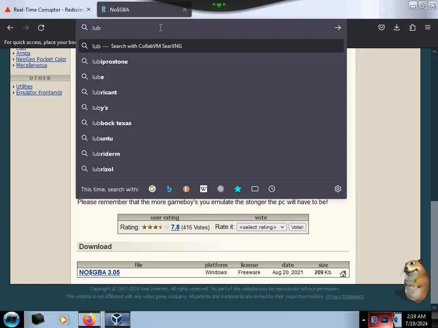Open the NeoGeo Pocket Color link

coord(41,59)
